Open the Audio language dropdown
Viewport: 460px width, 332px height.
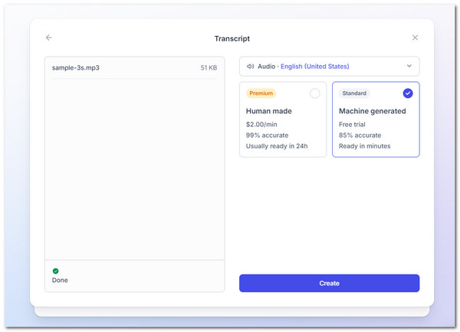click(x=329, y=66)
